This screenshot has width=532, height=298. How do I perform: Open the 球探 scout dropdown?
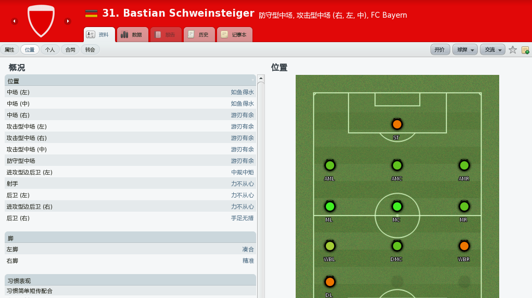click(x=465, y=50)
